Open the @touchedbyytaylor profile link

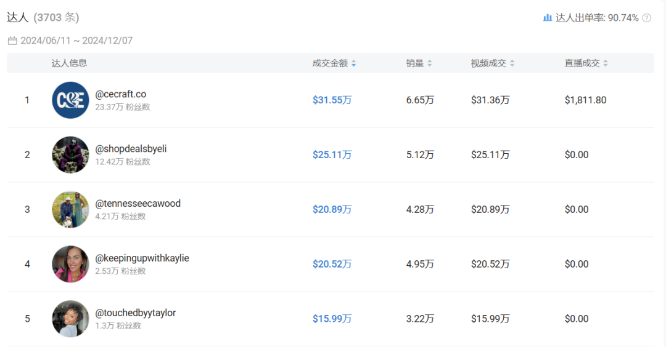click(136, 313)
